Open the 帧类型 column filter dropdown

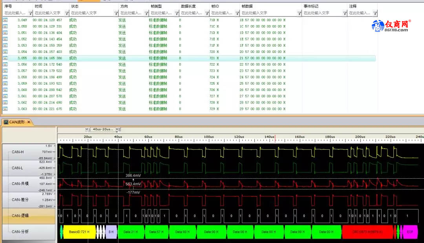pyautogui.click(x=176, y=13)
